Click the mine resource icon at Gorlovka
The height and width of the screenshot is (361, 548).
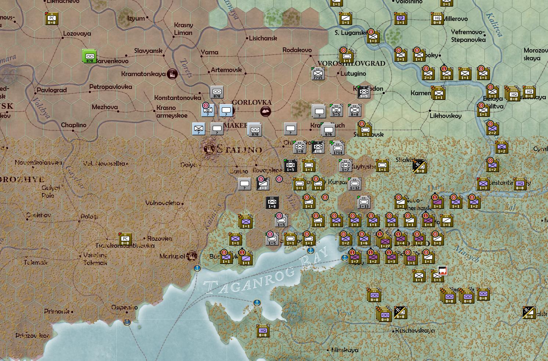(x=266, y=111)
